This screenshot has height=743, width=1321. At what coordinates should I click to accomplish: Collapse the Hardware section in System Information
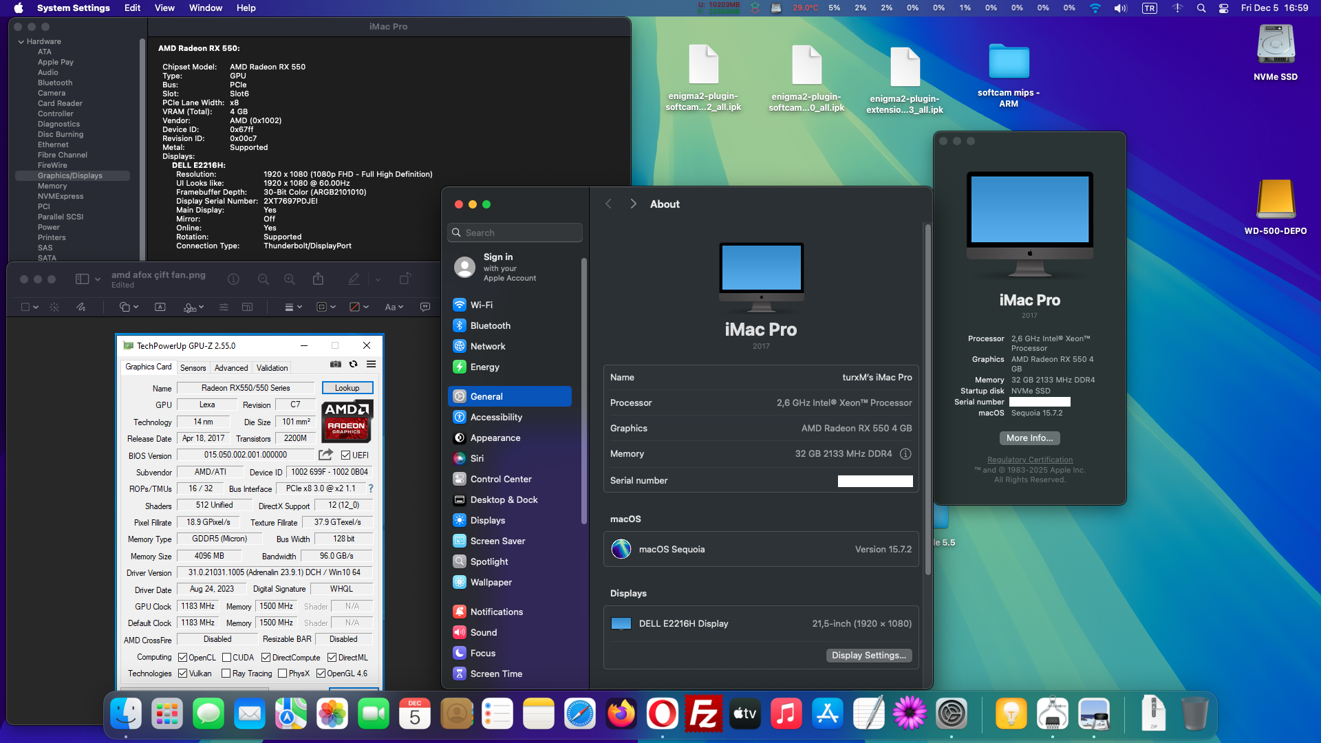click(x=21, y=41)
